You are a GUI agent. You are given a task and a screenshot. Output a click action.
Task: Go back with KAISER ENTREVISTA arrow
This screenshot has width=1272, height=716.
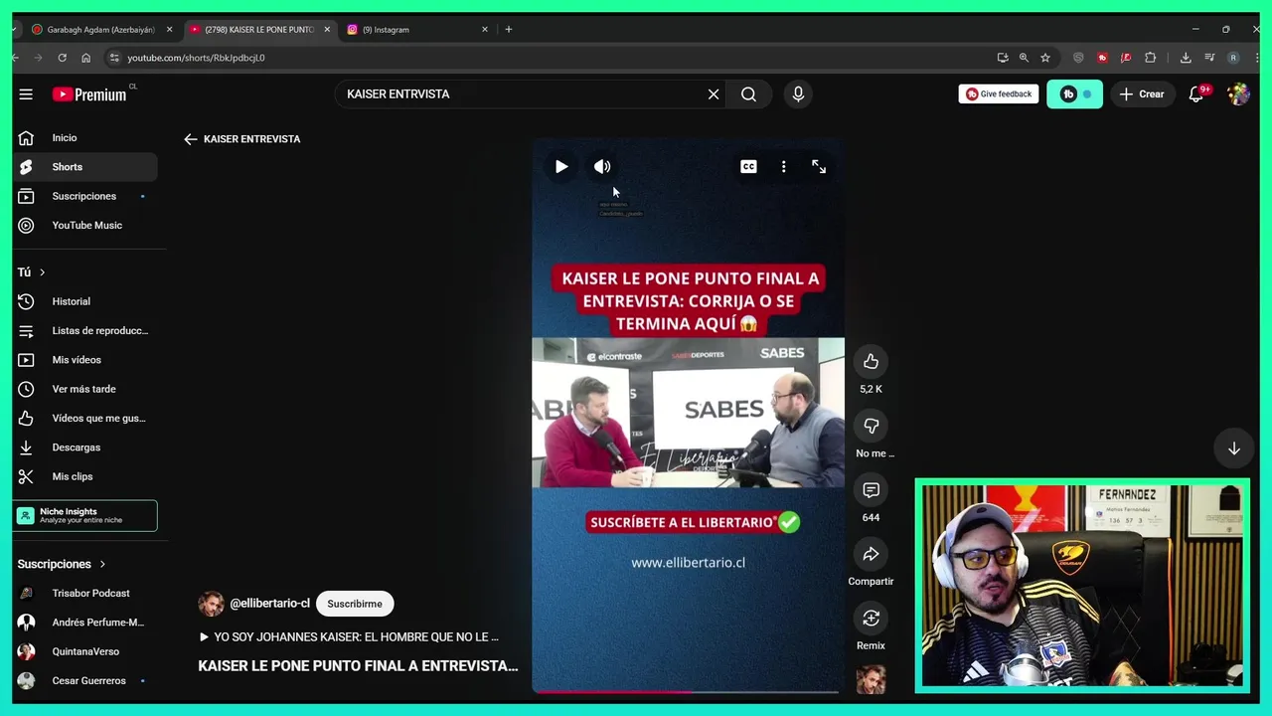(x=191, y=139)
